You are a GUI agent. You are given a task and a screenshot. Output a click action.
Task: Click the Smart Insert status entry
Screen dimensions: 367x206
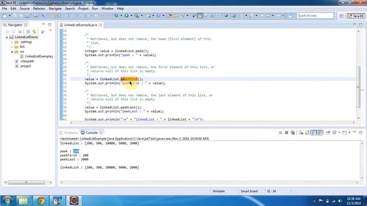[249, 191]
